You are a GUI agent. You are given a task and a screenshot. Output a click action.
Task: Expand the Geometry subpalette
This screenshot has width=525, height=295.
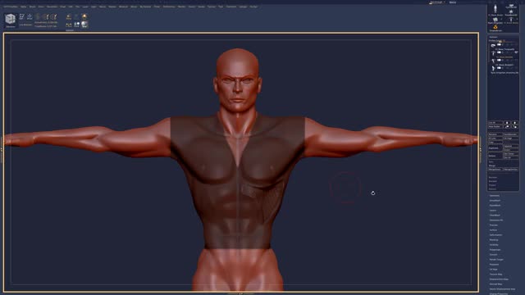(x=495, y=196)
